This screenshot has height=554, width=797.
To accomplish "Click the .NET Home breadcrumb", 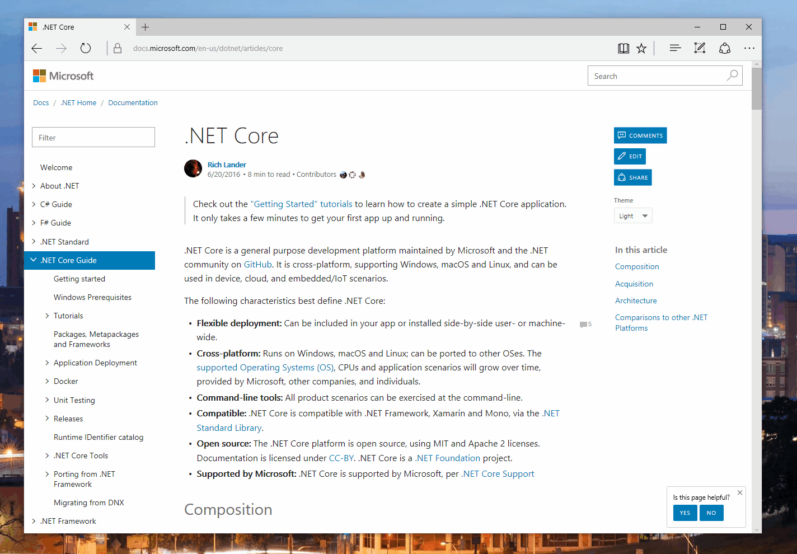I will point(78,102).
